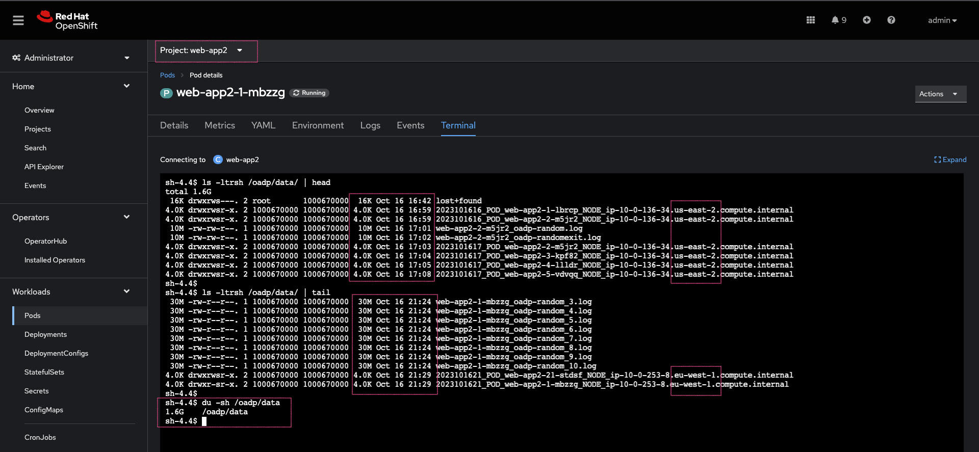Expand the terminal to full screen

click(x=950, y=160)
